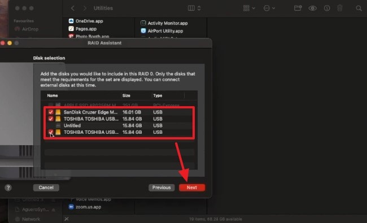The height and width of the screenshot is (223, 367).
Task: Go back in Finder Utilities window
Action: click(x=73, y=8)
